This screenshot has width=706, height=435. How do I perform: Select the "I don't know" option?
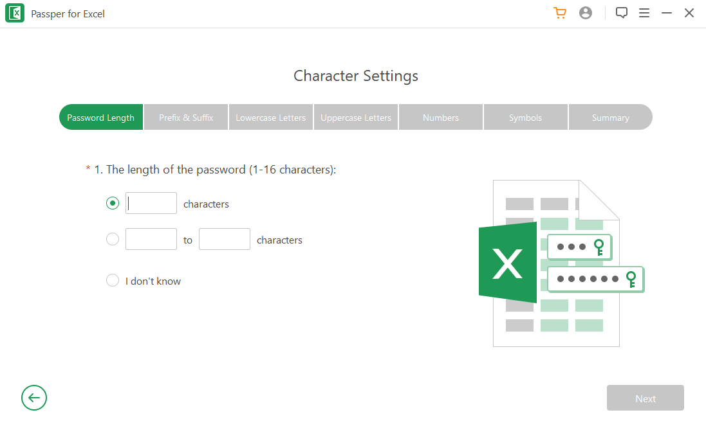tap(113, 280)
